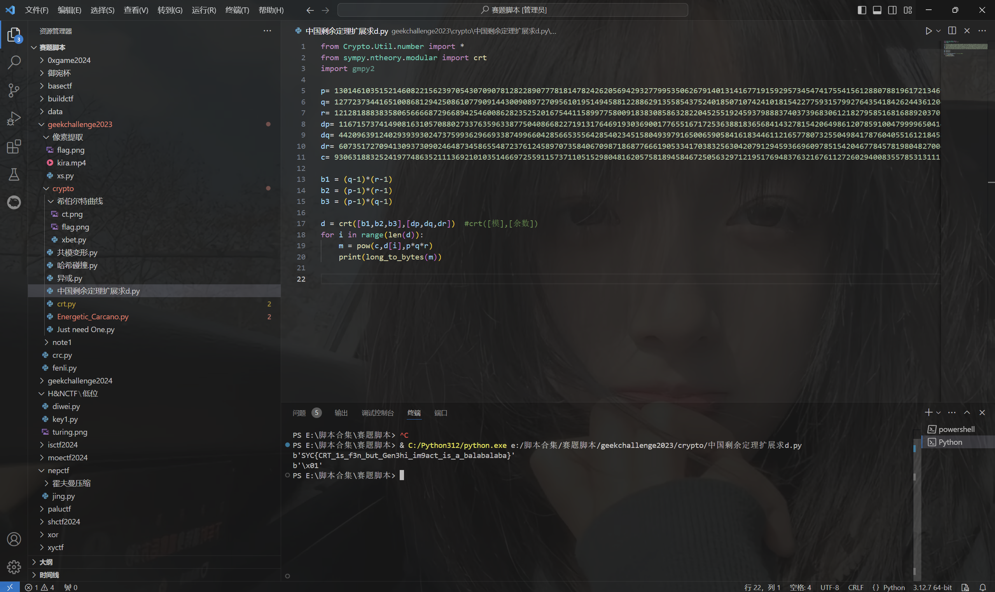995x592 pixels.
Task: Run the Python file with play icon
Action: pos(929,31)
